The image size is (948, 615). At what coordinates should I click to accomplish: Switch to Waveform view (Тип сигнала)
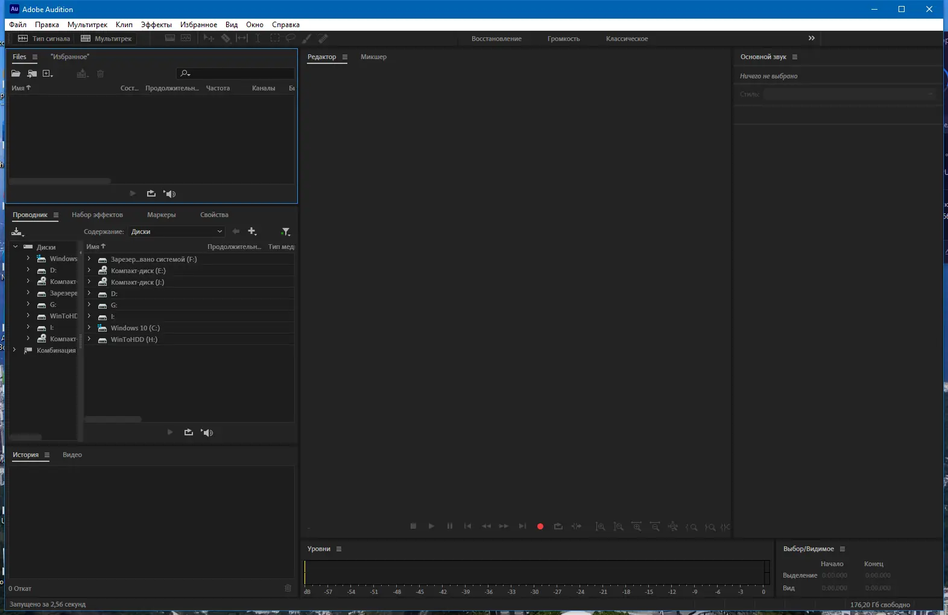[43, 38]
